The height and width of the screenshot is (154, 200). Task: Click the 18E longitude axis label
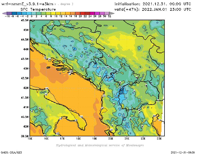click(78, 139)
